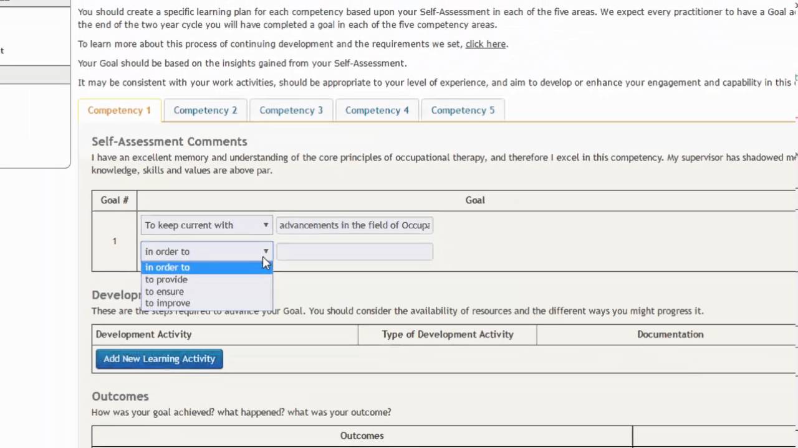This screenshot has height=448, width=798.
Task: Focus the empty goal field beside 'in order to'
Action: pos(354,251)
